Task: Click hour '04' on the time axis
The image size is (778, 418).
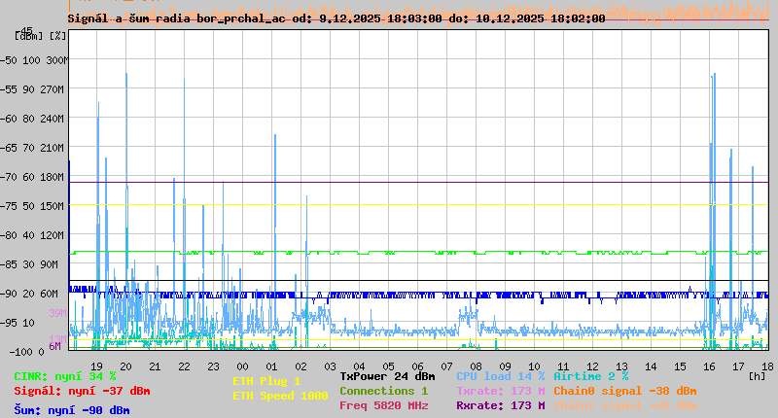Action: 359,366
